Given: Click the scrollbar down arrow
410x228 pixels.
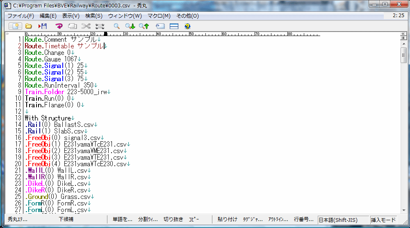Looking at the screenshot, I should pos(404,210).
